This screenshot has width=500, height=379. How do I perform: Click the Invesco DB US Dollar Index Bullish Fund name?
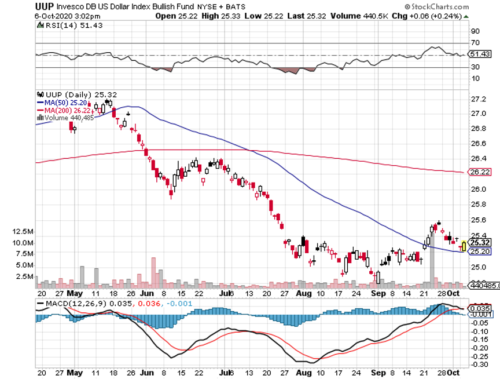[125, 6]
